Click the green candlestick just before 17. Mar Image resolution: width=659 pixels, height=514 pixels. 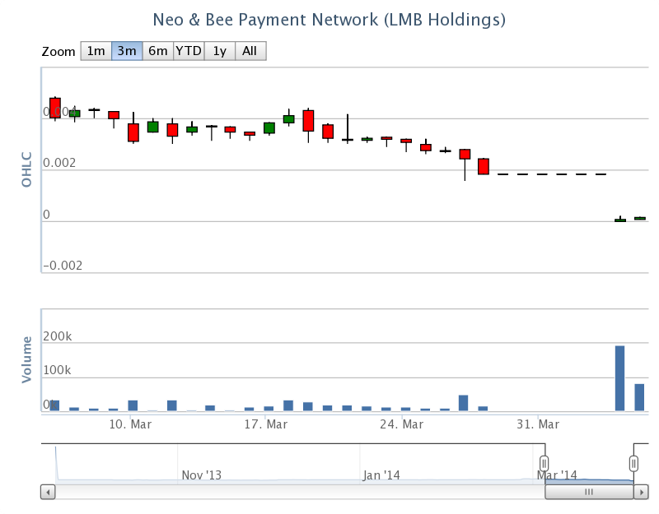(269, 127)
